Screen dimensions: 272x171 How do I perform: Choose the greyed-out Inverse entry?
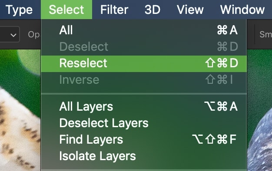[x=144, y=80]
